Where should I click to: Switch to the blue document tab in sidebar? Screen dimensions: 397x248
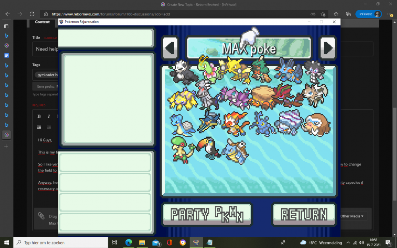pyautogui.click(x=7, y=56)
